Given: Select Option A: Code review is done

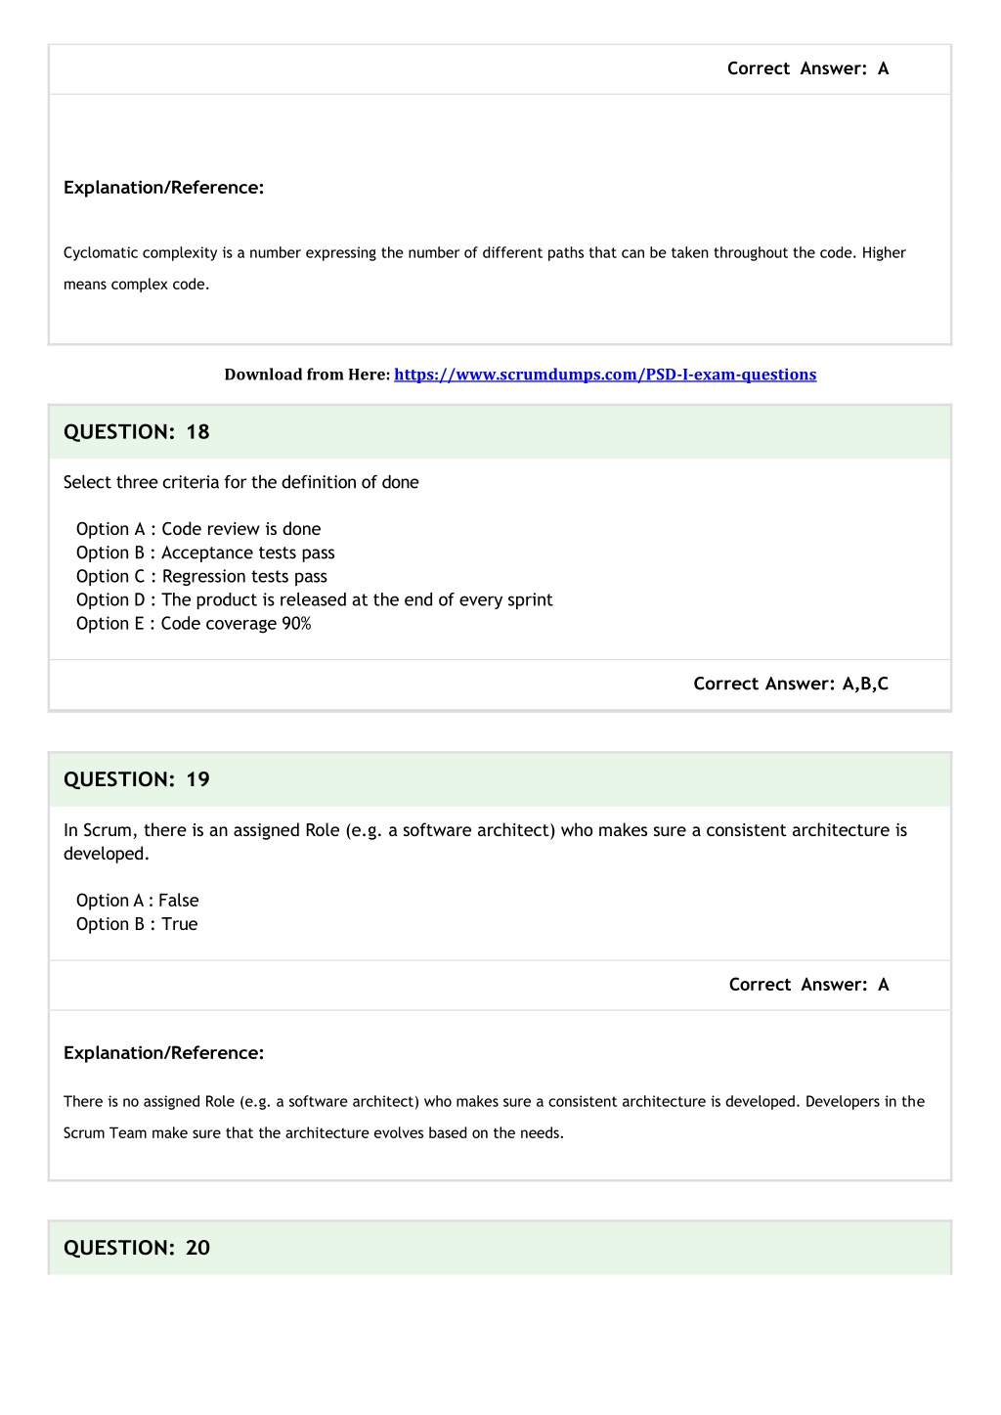Looking at the screenshot, I should 198,529.
